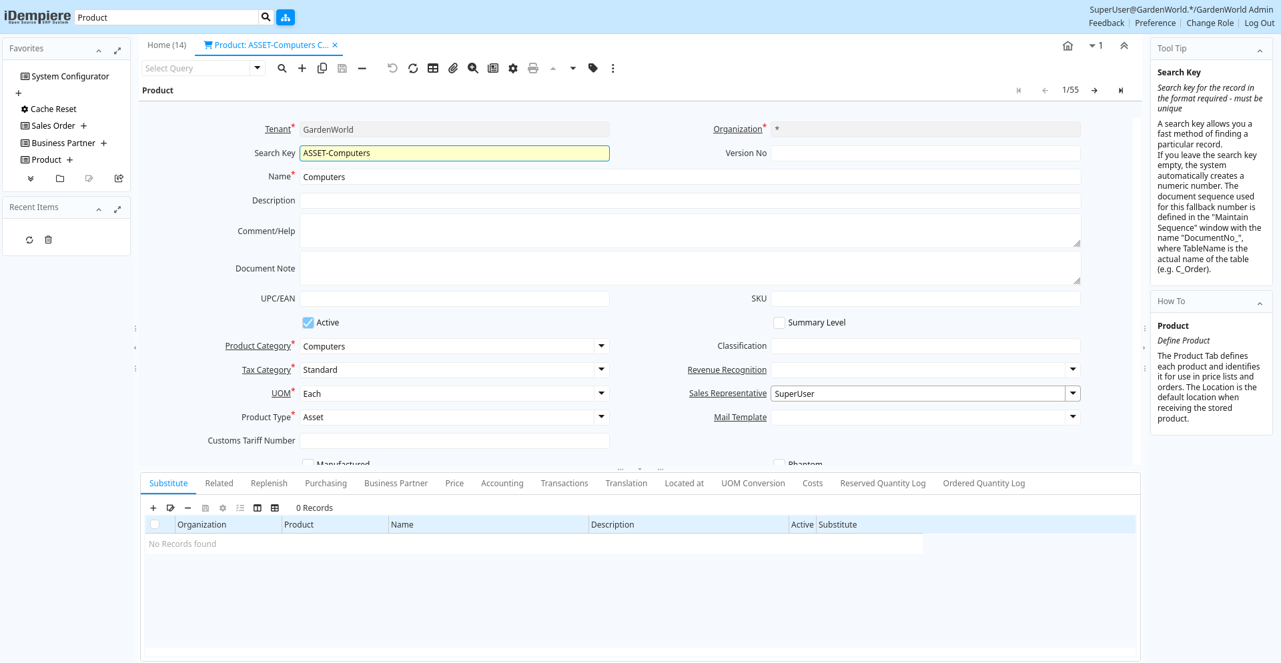Click the Print icon
This screenshot has height=663, width=1281.
(533, 68)
